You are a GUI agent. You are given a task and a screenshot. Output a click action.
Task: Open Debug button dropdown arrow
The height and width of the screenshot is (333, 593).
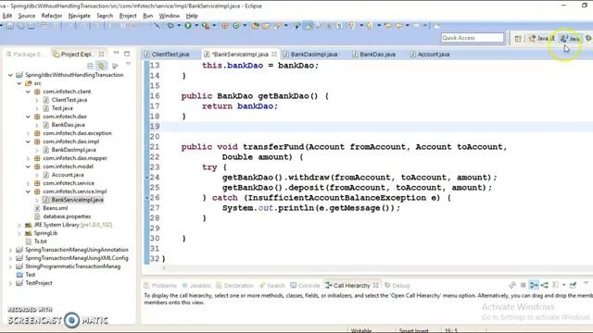[x=179, y=26]
